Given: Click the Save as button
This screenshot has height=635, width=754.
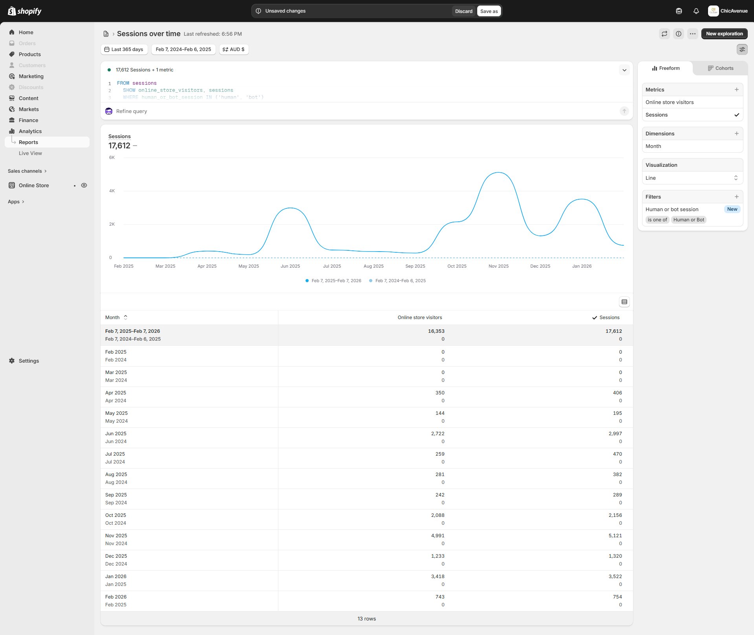Looking at the screenshot, I should pos(489,11).
